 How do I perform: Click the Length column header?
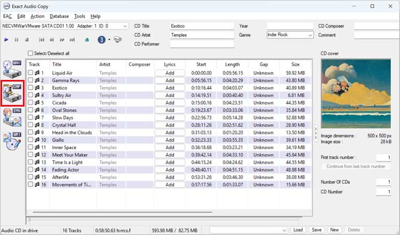click(232, 64)
